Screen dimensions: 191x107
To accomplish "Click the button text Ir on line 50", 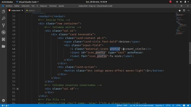I will (x=148, y=71).
